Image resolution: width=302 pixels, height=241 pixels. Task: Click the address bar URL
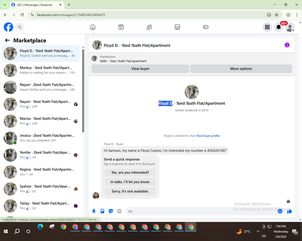[71, 15]
